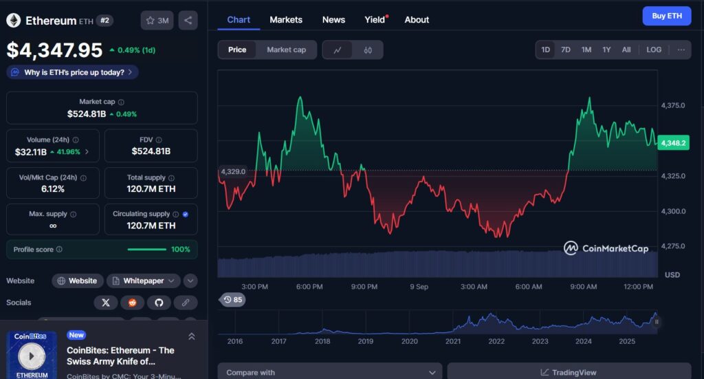Add Ethereum to watchlist star button

[x=157, y=20]
